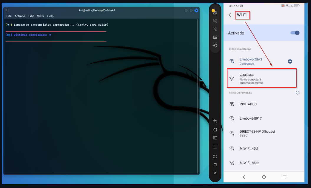Tap the Android home circle button

(x=264, y=177)
